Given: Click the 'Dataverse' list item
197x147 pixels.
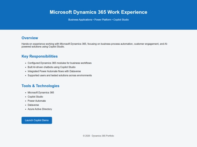Looking at the screenshot, I should (33, 105).
